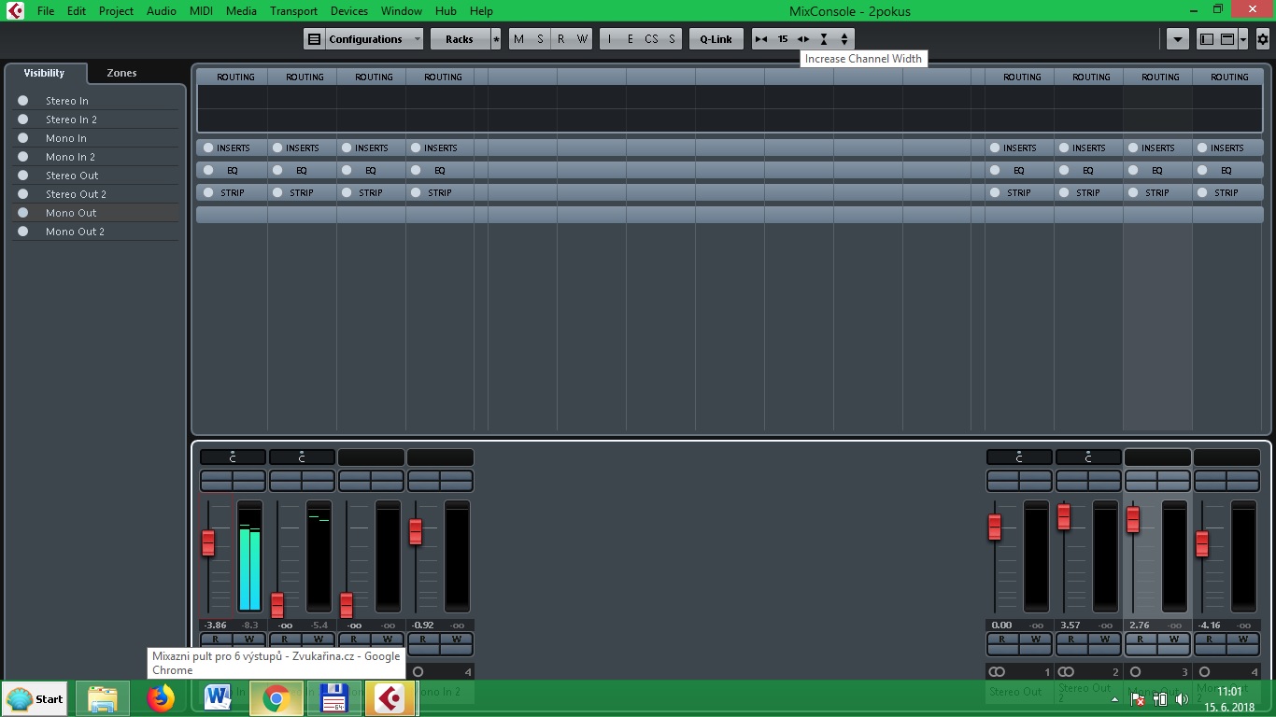Click the Racks button
Screen dimensions: 1276x717
coord(459,39)
